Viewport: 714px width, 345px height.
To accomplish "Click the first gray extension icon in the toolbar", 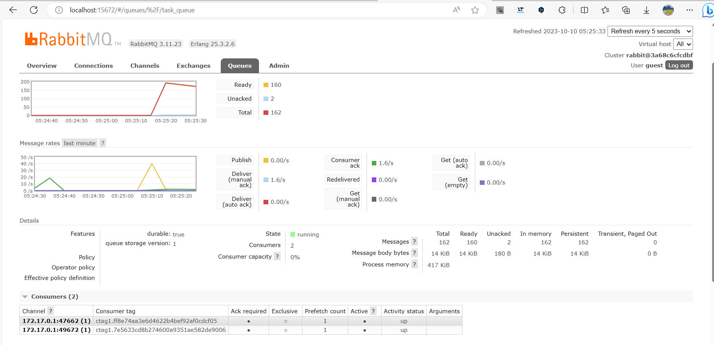I will tap(500, 10).
